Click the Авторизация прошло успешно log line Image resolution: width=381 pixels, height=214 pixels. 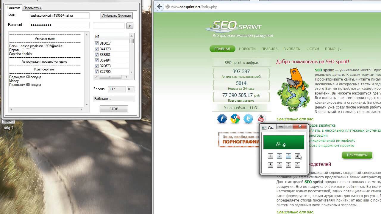click(x=44, y=62)
